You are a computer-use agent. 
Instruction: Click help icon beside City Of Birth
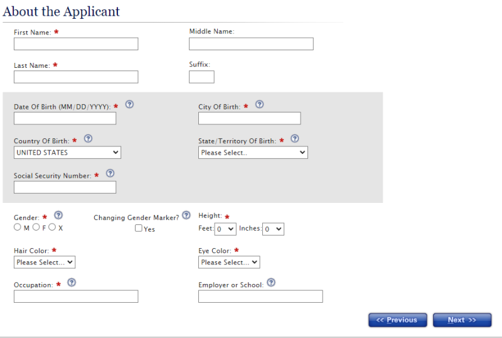pyautogui.click(x=259, y=104)
